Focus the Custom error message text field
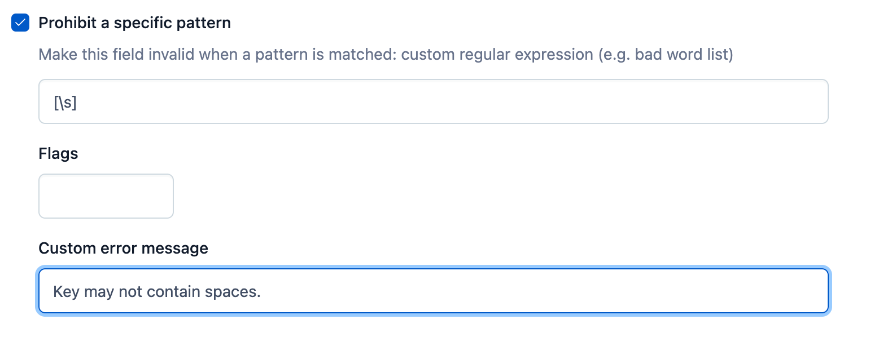The height and width of the screenshot is (337, 892). pyautogui.click(x=433, y=291)
